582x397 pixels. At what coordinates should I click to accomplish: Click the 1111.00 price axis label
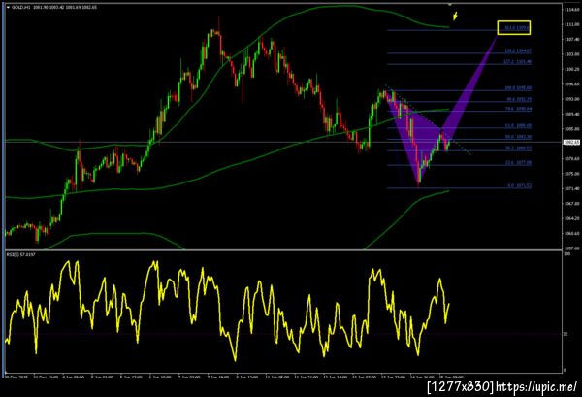tap(571, 24)
